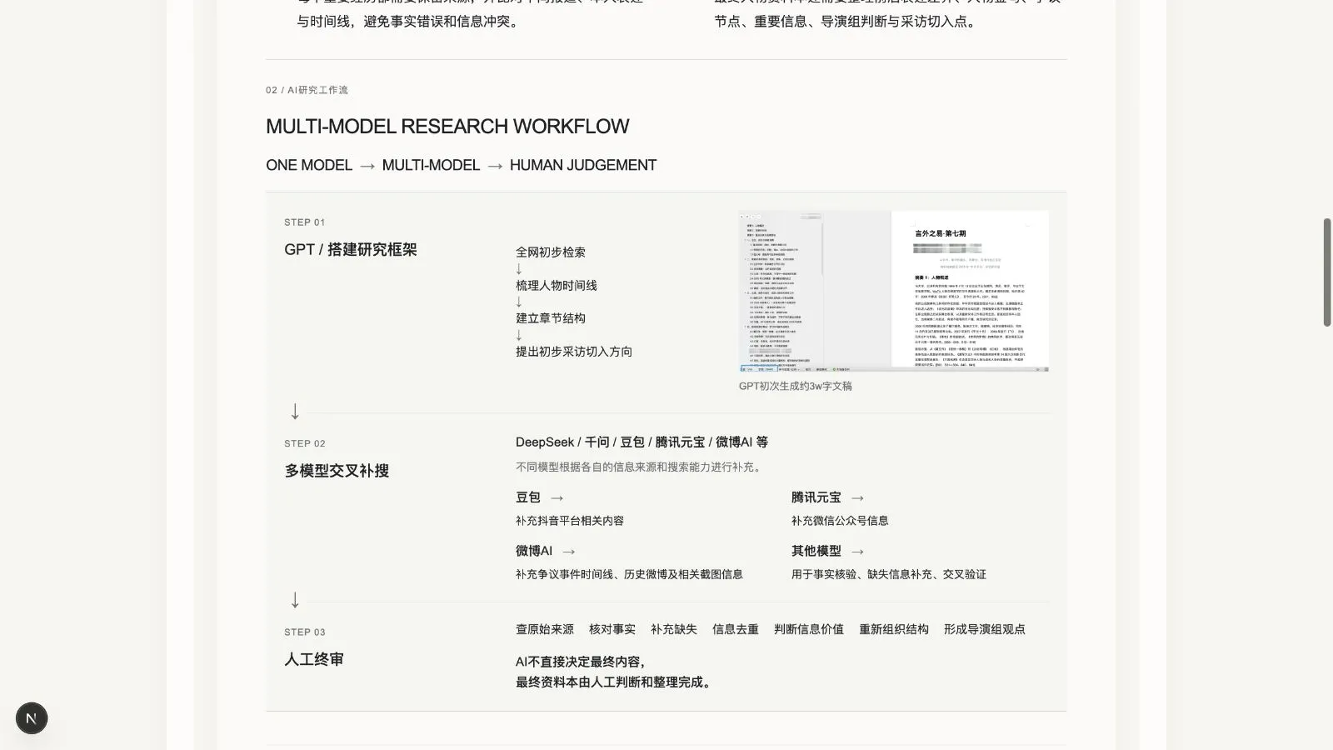Click the STEP 01 label

pyautogui.click(x=305, y=222)
